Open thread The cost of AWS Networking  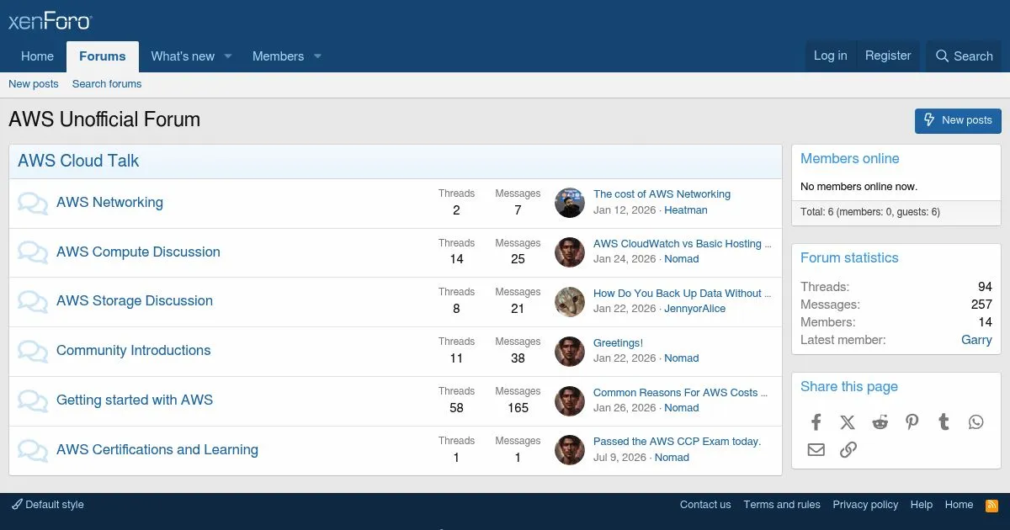[662, 194]
